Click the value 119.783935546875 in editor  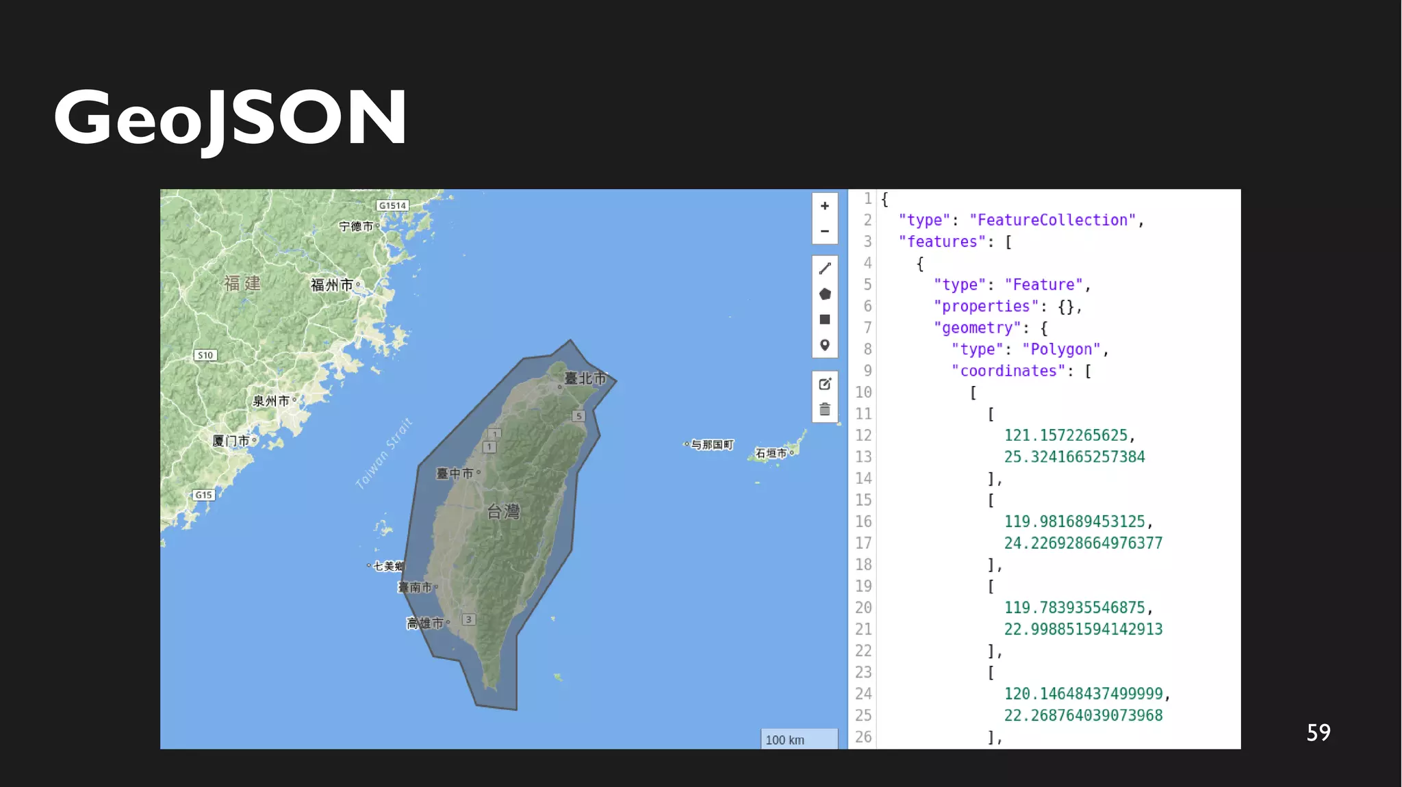coord(1074,608)
